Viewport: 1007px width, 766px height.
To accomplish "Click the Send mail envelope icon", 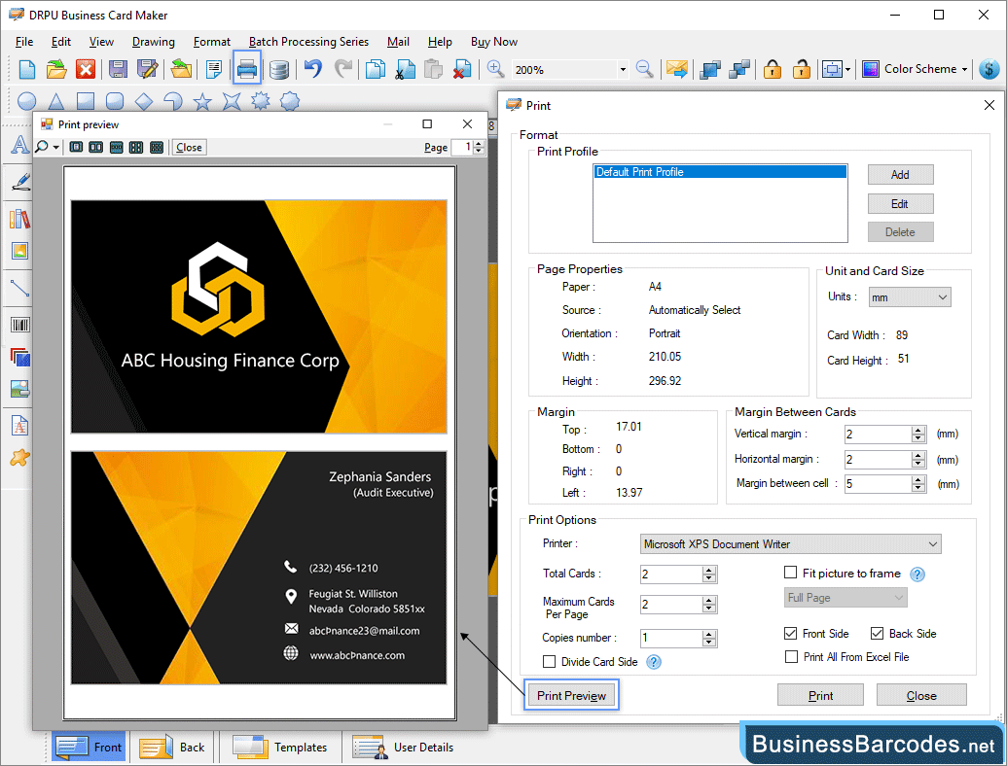I will tap(677, 69).
